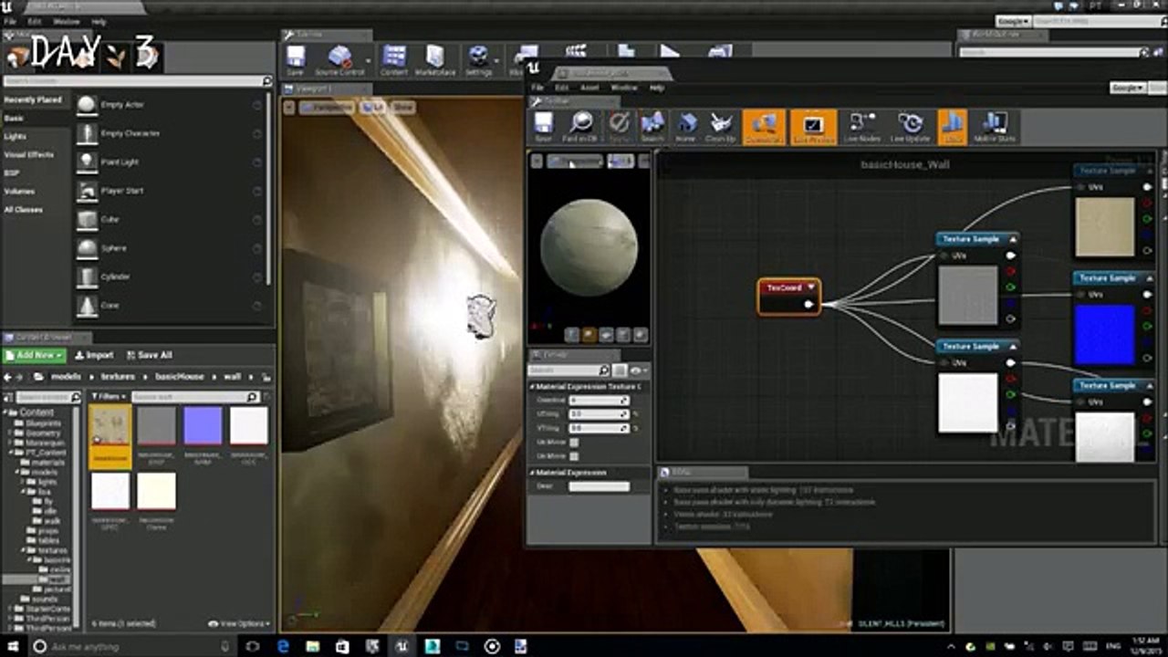Screen dimensions: 1168x657
Task: Save the material in the Material Editor toolbar
Action: tap(543, 127)
